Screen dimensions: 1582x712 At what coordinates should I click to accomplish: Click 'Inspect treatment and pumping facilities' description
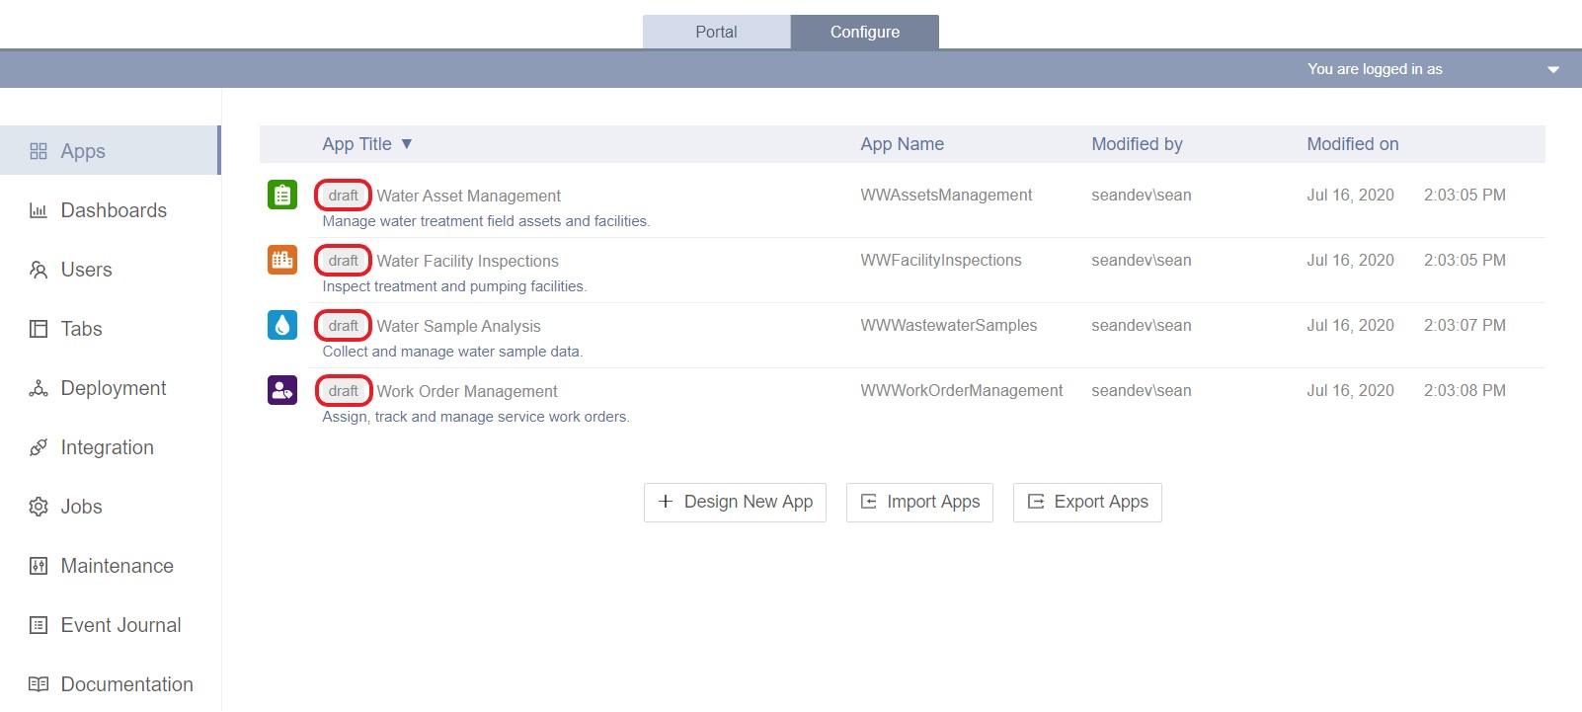[x=454, y=286]
